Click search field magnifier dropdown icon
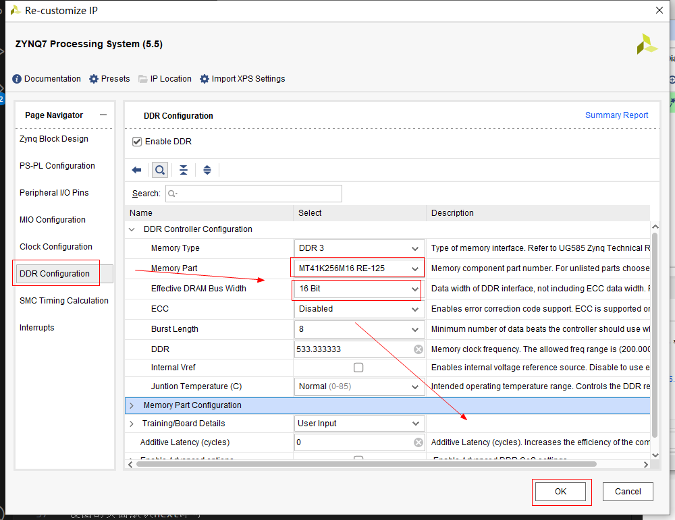The height and width of the screenshot is (520, 675). coord(172,194)
